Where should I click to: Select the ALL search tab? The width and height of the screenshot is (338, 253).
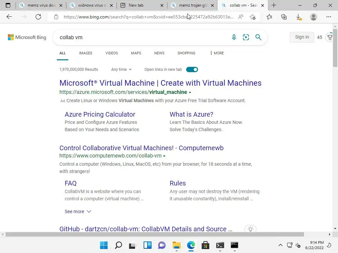[62, 53]
